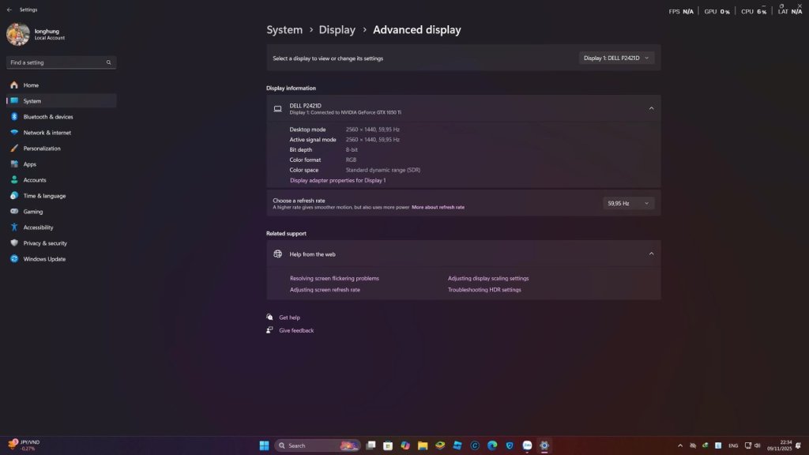Viewport: 809px width, 455px height.
Task: Click the Windows Start button
Action: [x=264, y=446]
